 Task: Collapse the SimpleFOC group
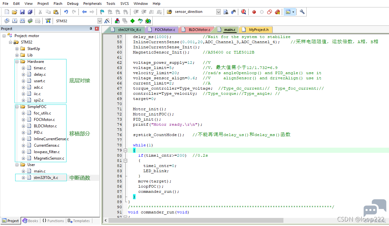[17, 107]
